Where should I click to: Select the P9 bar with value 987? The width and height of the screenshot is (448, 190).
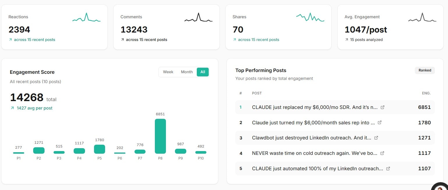pyautogui.click(x=180, y=151)
